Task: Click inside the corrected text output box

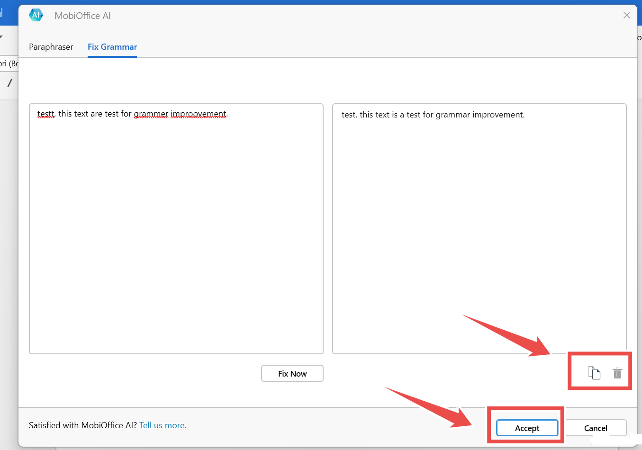Action: click(479, 229)
